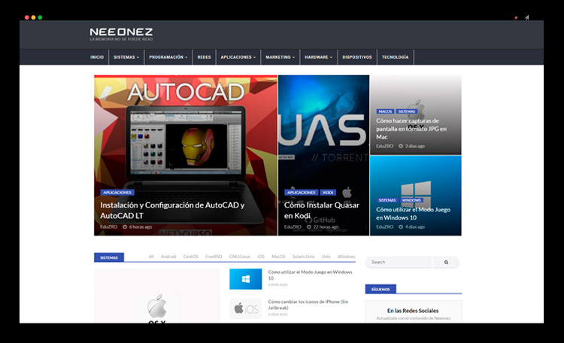Open the Windows logo thumbnail in the Sistemas list
Viewport: 564px width, 343px height.
tap(246, 279)
